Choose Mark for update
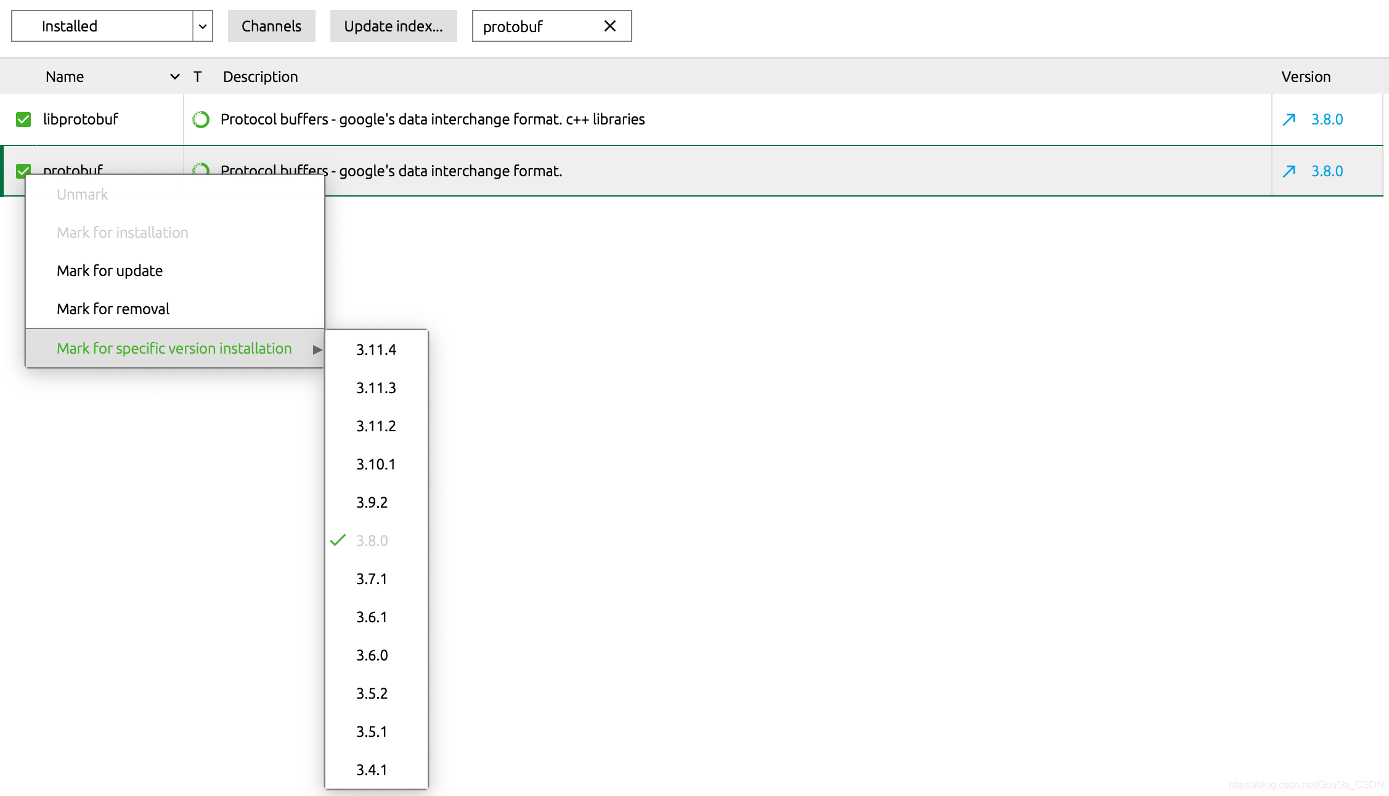The image size is (1389, 796). pyautogui.click(x=175, y=270)
